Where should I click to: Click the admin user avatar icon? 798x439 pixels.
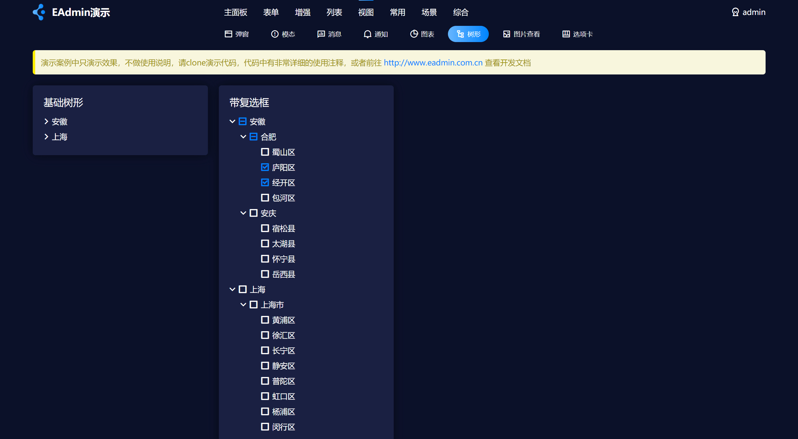pyautogui.click(x=735, y=12)
